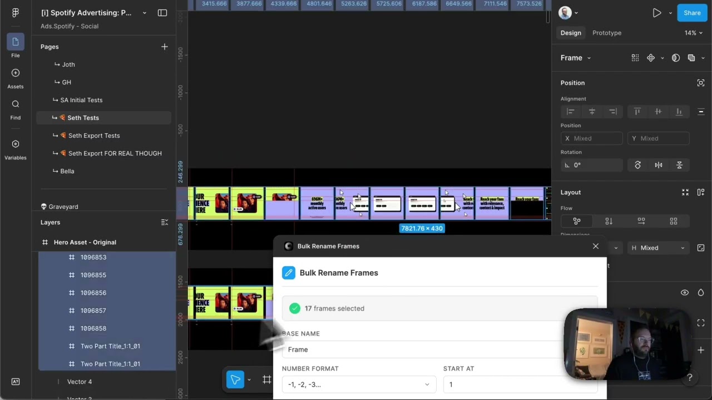Select vertical flow option

[609, 221]
